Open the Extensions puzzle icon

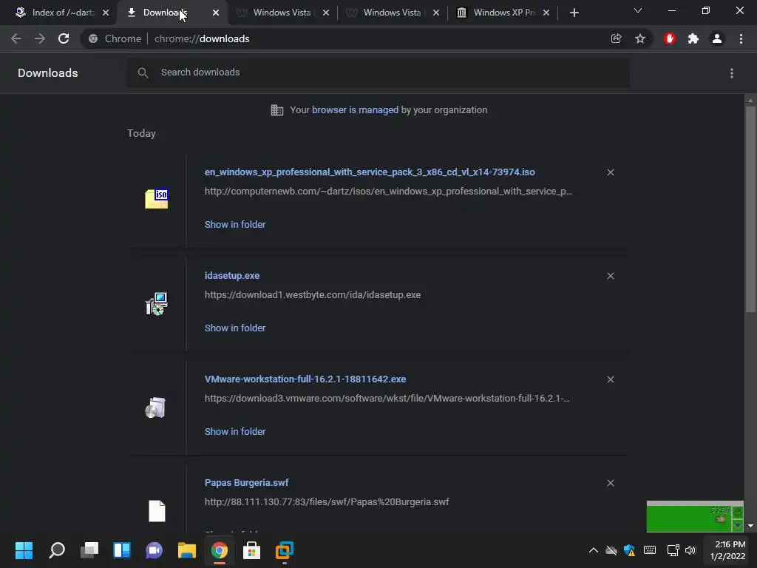point(693,38)
